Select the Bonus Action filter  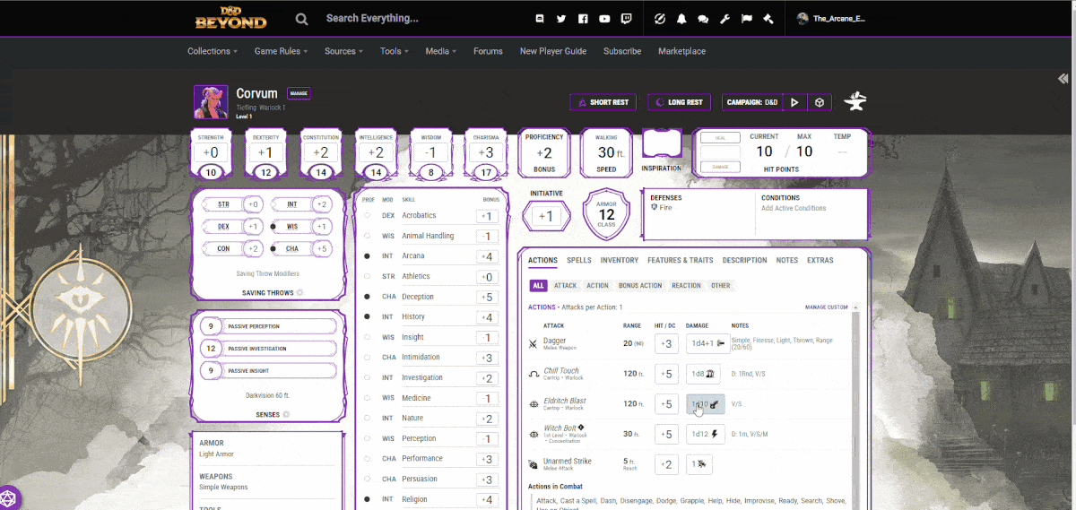tap(640, 286)
